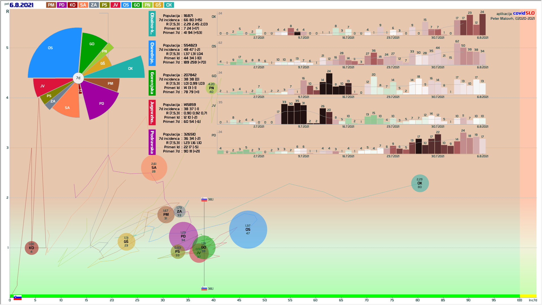Select the Obalno-kraška region tab label
542x305 pixels.
point(152,24)
